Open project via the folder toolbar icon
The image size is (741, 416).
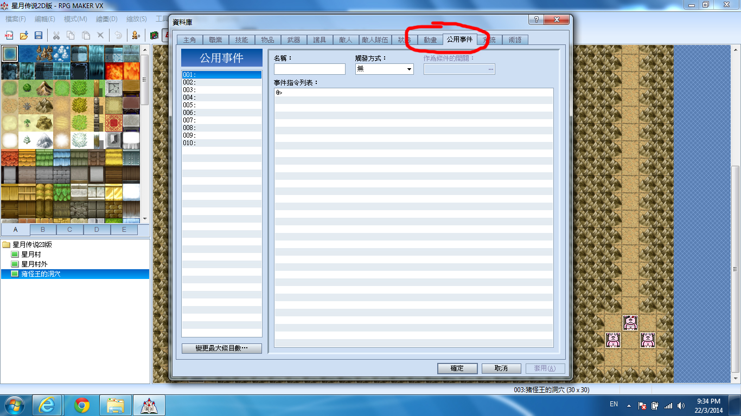click(24, 35)
